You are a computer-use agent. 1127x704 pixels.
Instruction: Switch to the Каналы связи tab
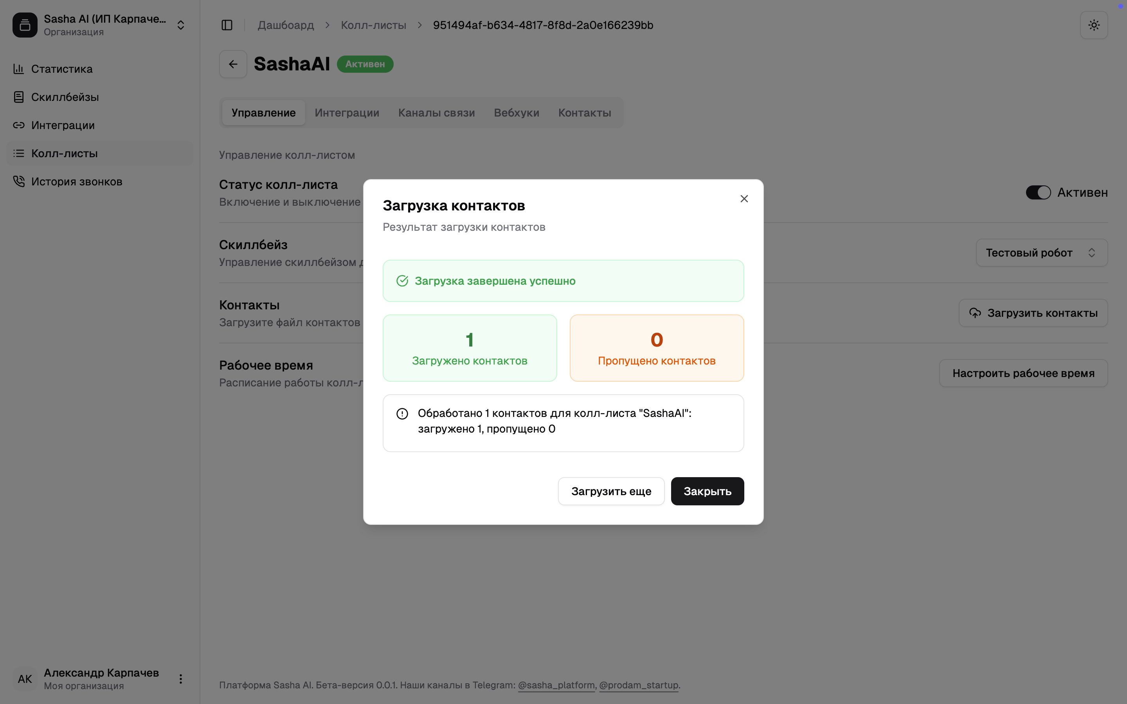(x=436, y=113)
